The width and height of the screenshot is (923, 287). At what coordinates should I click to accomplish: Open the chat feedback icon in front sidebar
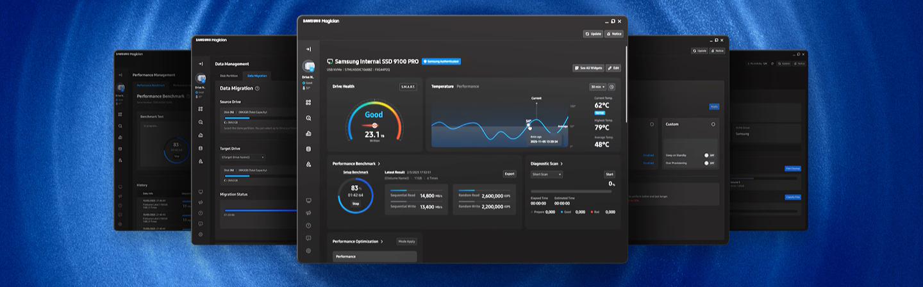308,238
